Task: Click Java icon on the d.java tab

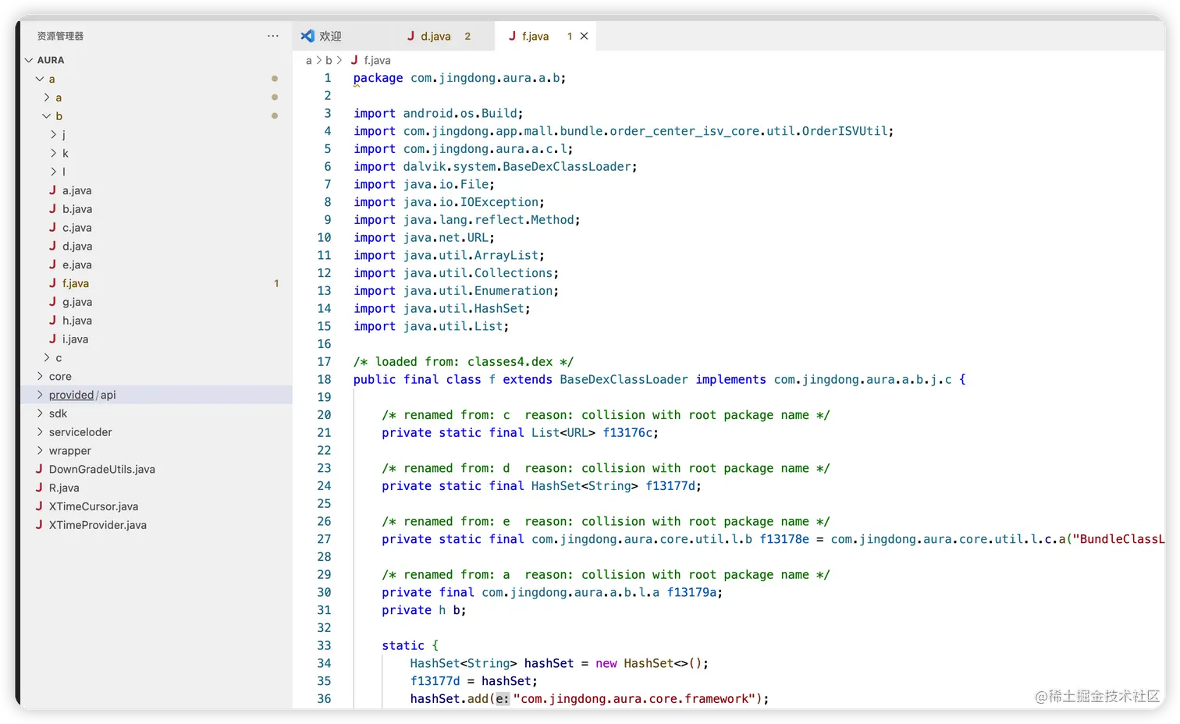Action: click(x=411, y=36)
